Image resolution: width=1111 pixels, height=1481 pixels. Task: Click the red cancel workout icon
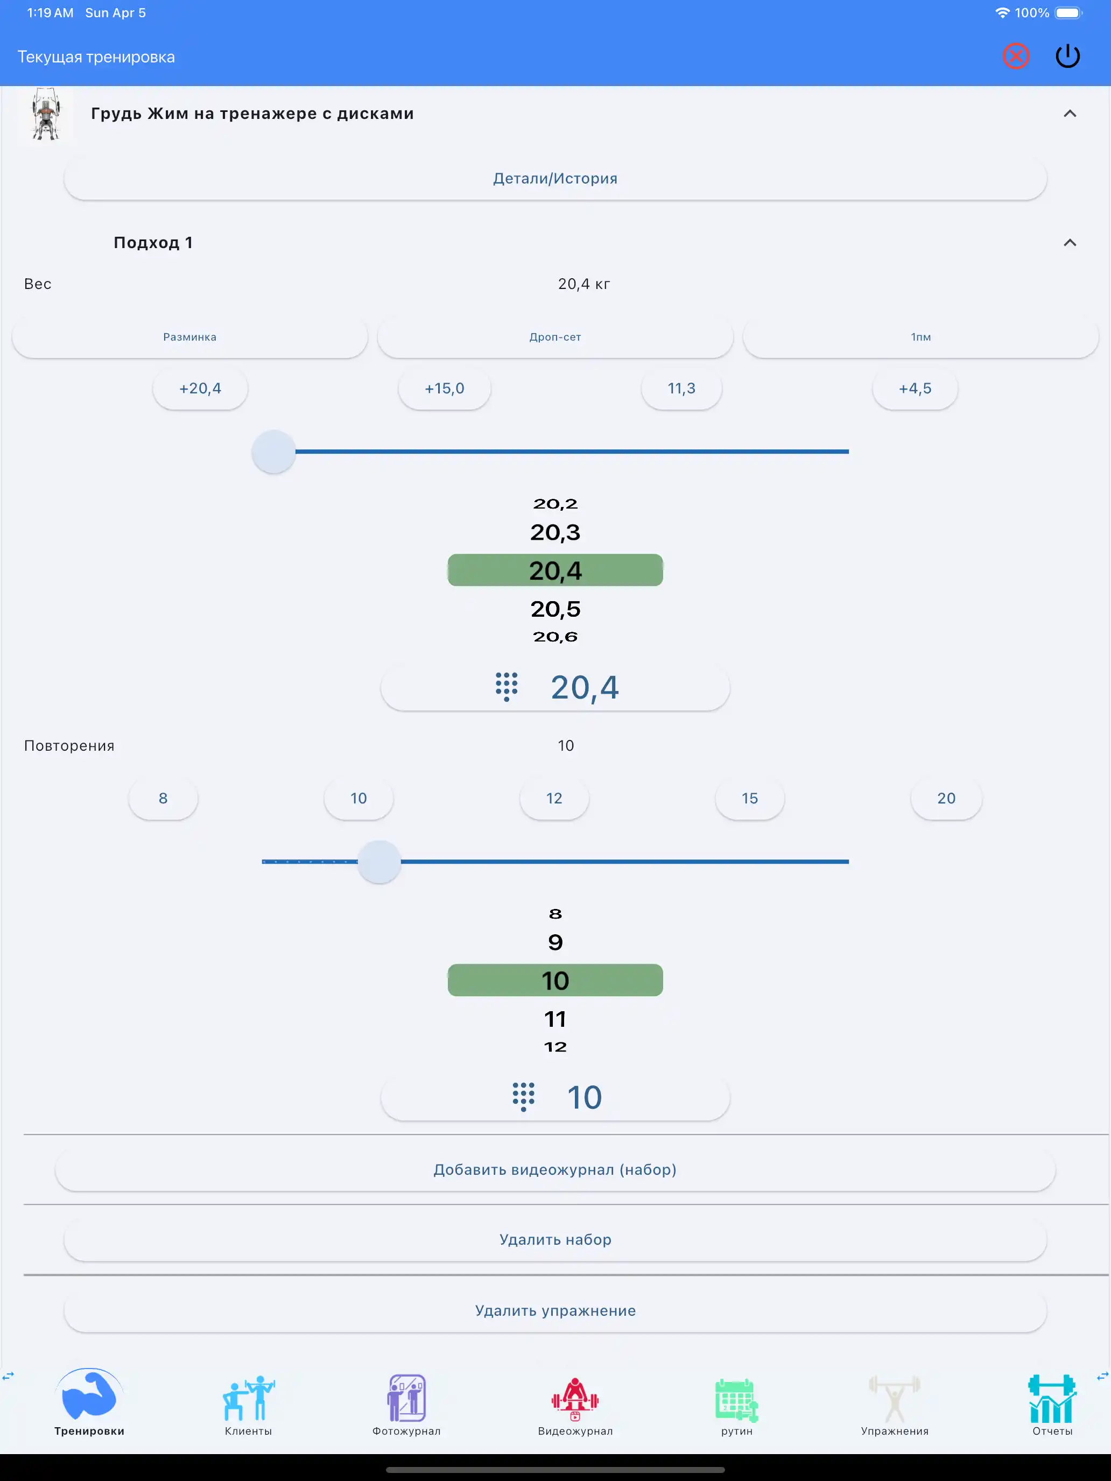(1015, 57)
